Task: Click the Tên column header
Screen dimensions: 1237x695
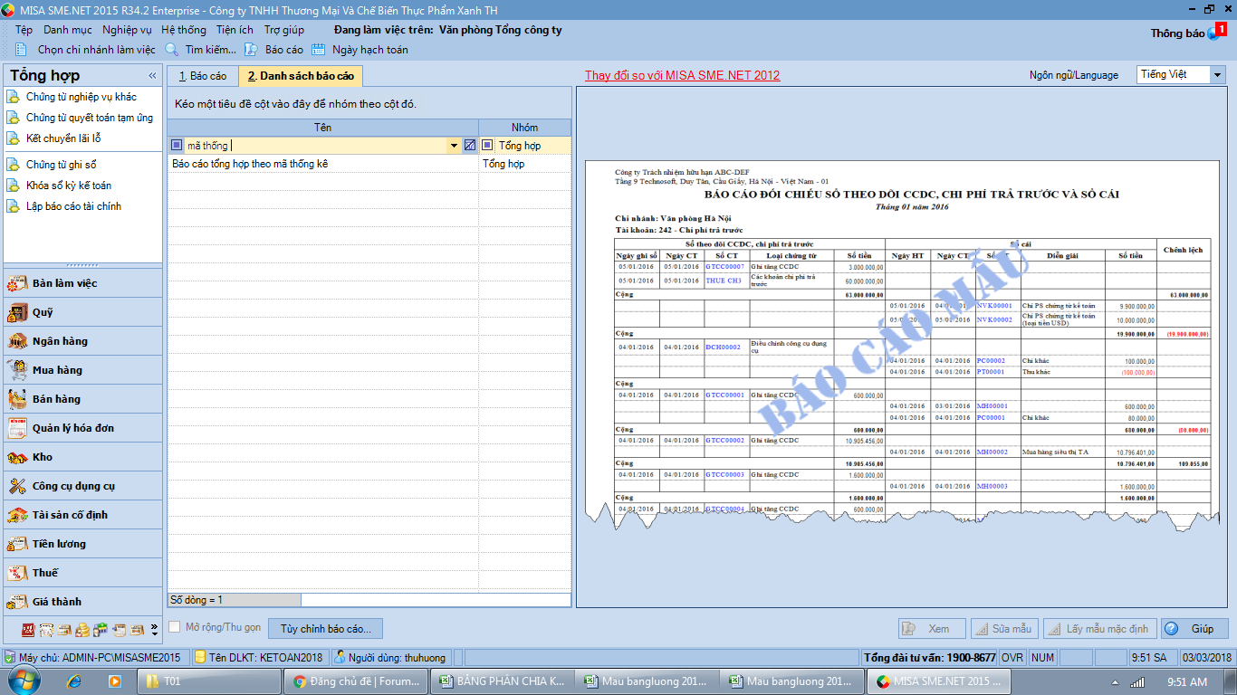Action: [x=323, y=128]
